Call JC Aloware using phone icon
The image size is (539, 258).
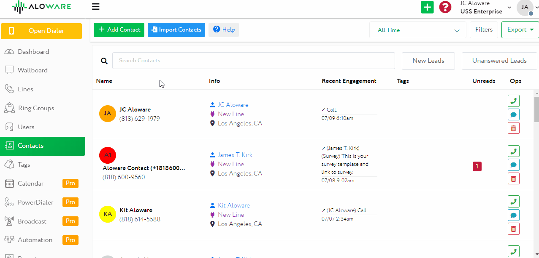pyautogui.click(x=513, y=101)
